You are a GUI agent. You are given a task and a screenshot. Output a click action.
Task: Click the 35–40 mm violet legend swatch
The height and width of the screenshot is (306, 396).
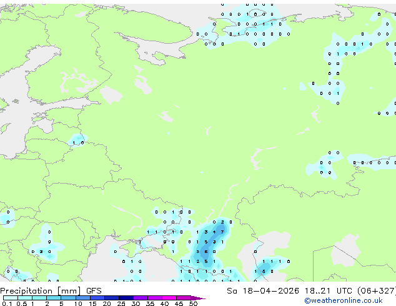pyautogui.click(x=155, y=298)
